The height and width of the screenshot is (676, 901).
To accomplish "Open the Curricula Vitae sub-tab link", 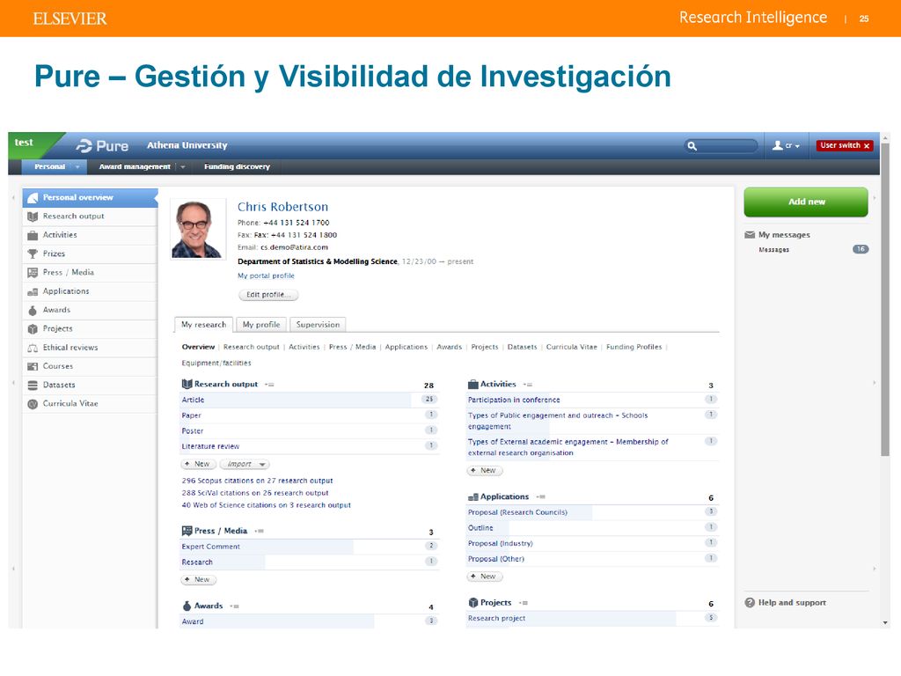I will [x=571, y=347].
